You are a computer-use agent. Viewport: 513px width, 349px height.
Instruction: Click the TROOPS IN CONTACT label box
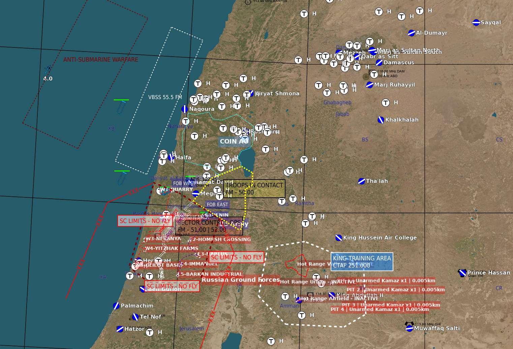tap(254, 189)
